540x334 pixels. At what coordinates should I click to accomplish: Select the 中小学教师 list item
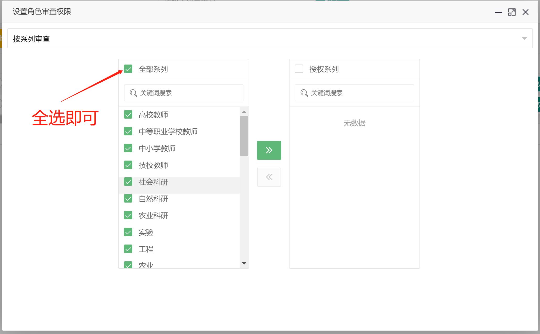tap(157, 148)
